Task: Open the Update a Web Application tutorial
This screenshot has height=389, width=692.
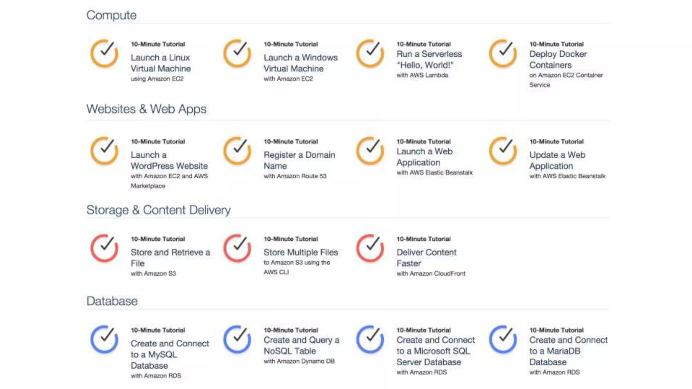Action: tap(557, 160)
